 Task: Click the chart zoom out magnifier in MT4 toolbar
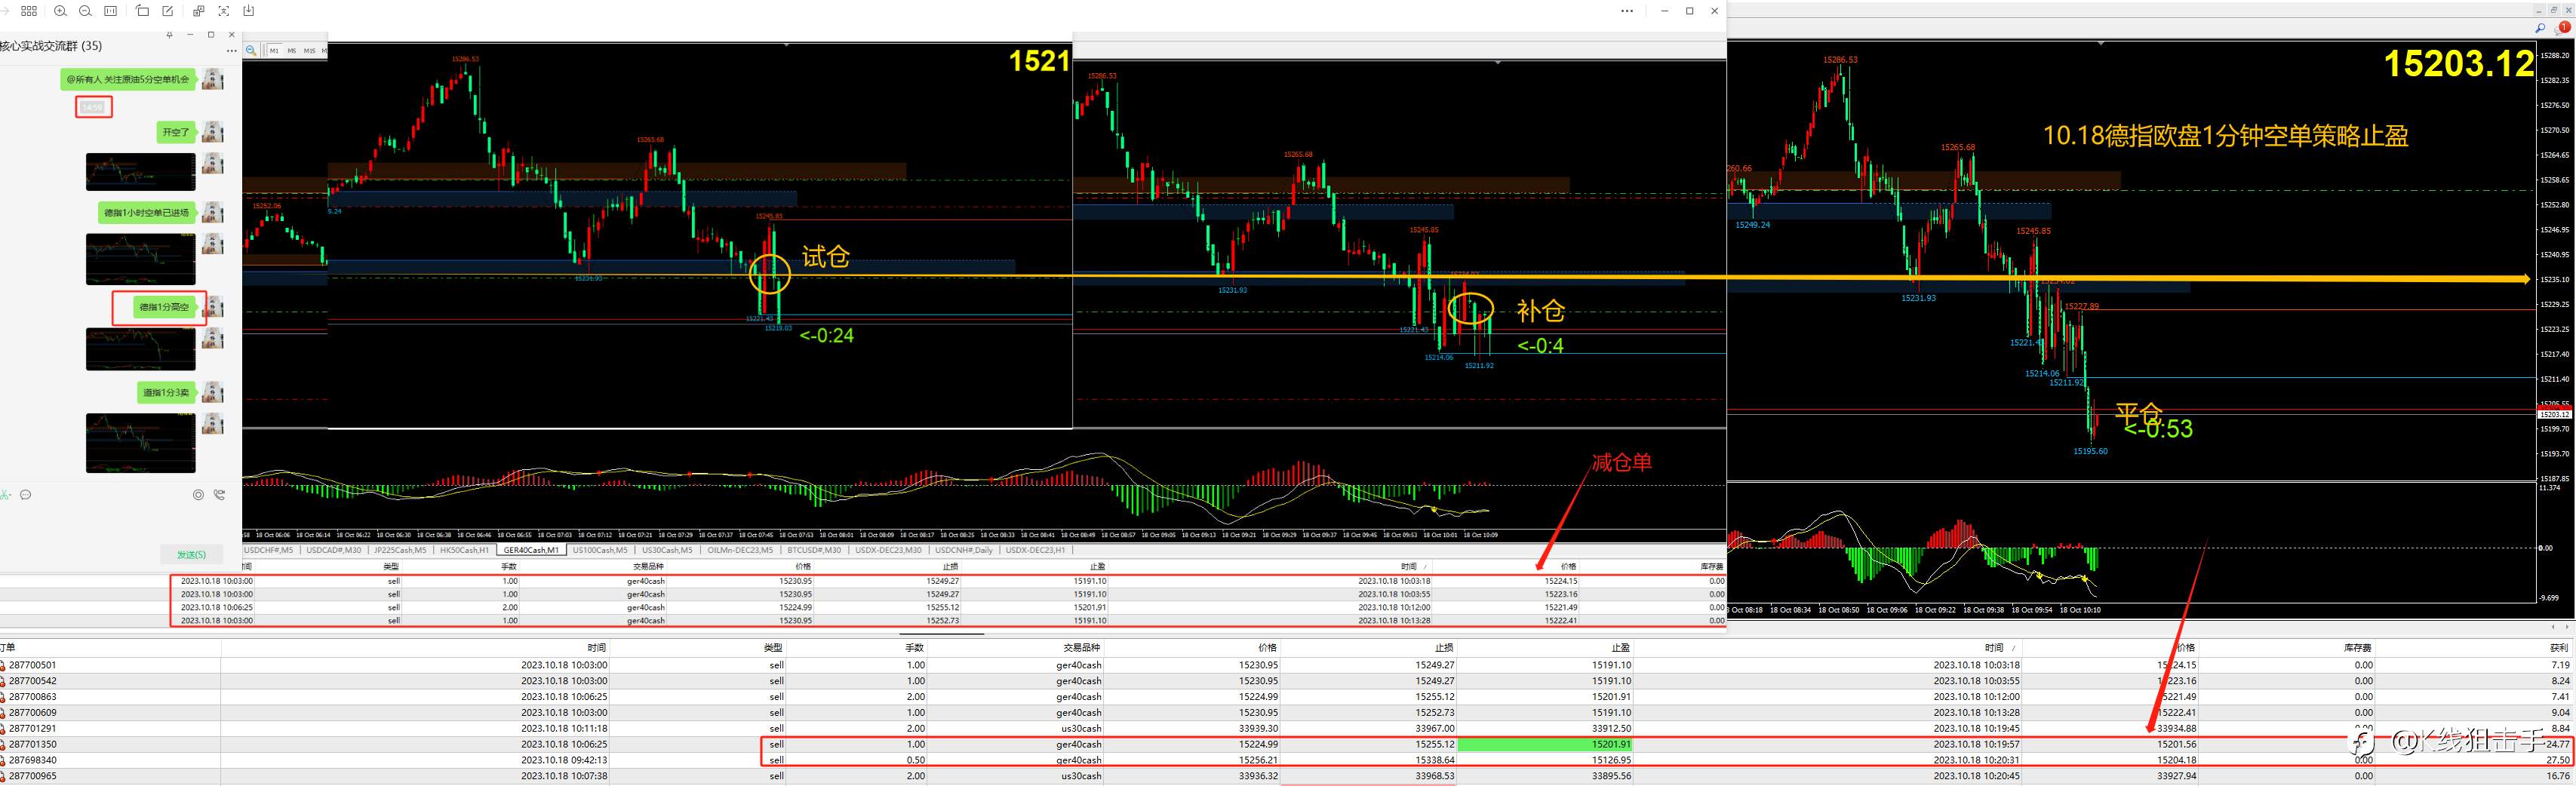251,50
